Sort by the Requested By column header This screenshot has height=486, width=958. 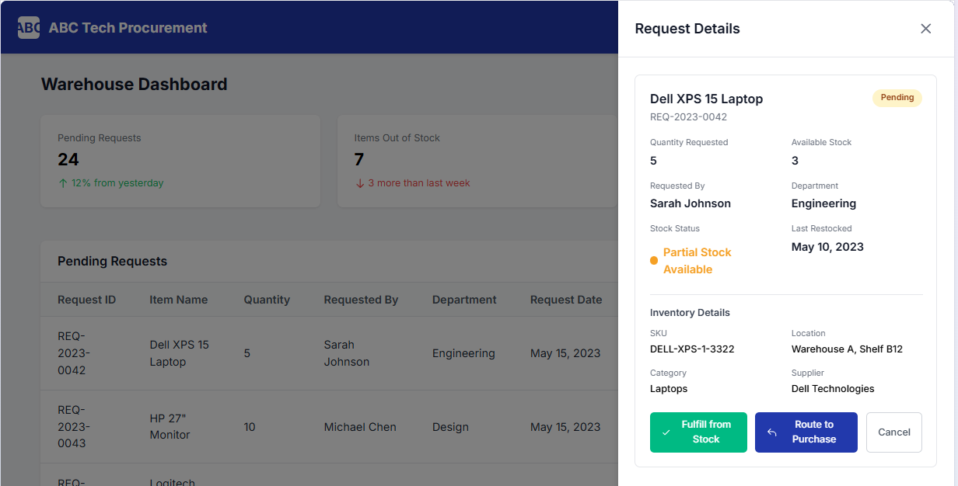[x=361, y=300]
